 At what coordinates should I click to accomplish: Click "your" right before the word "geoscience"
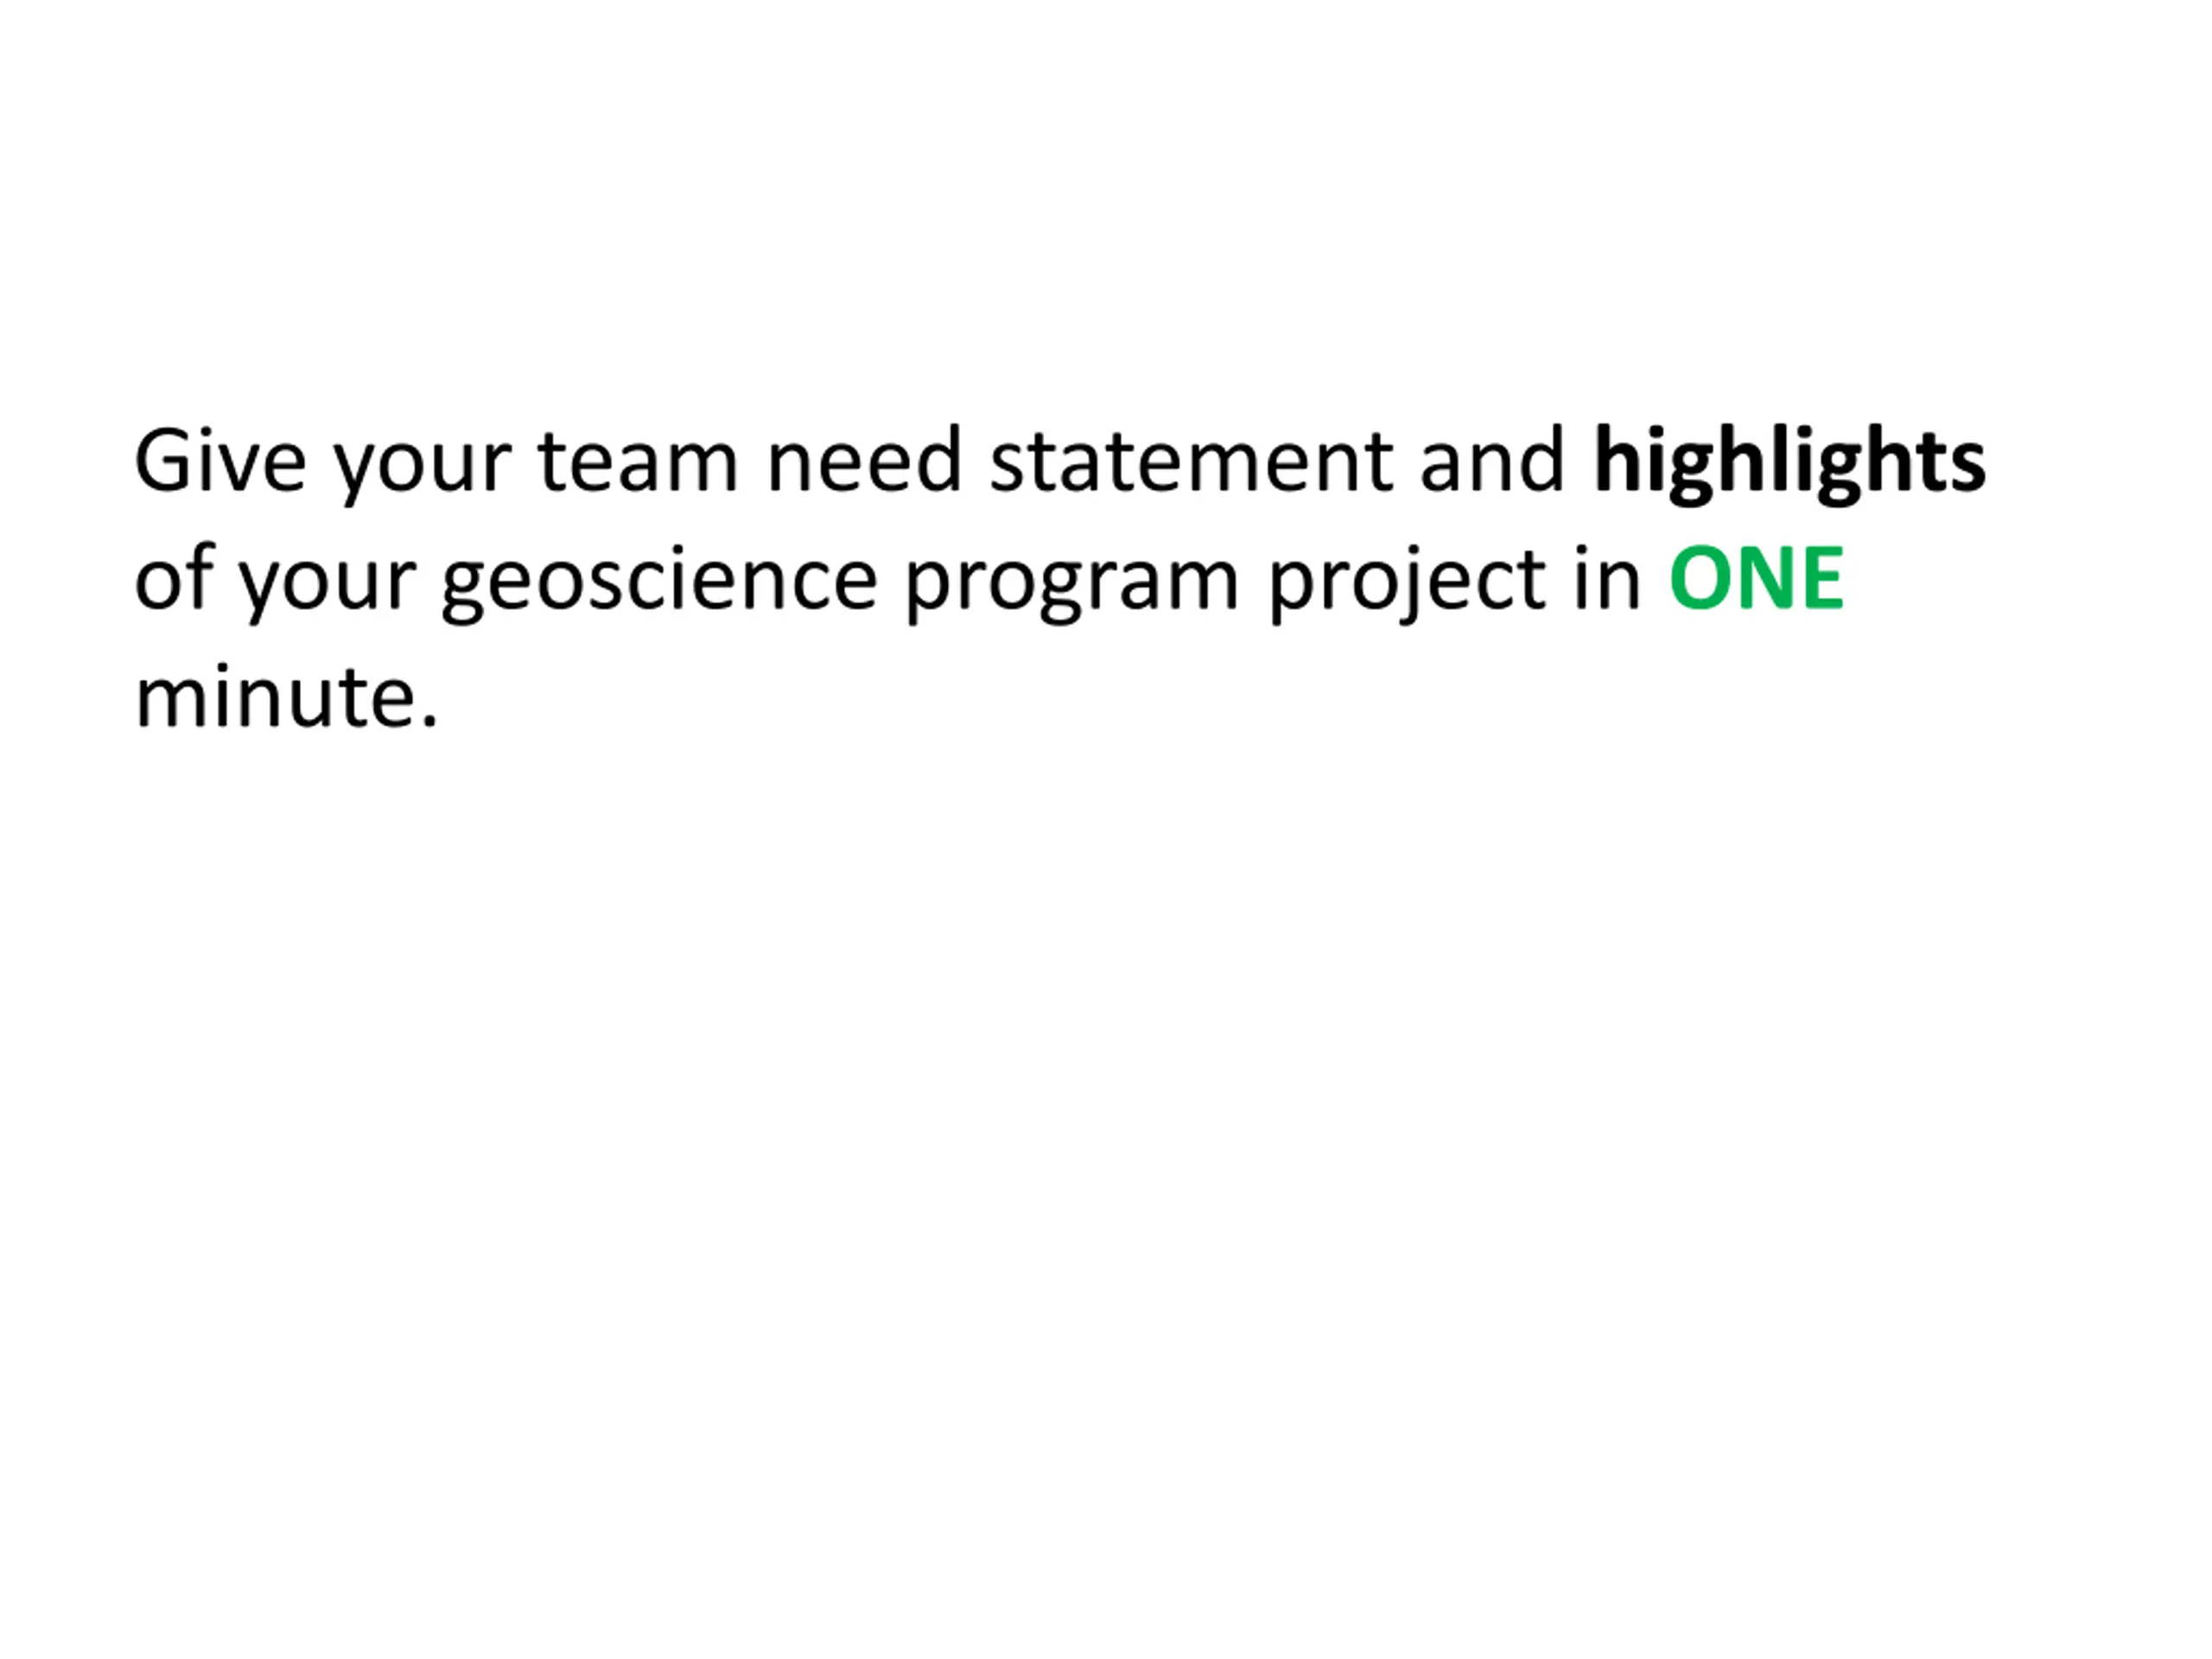coord(327,579)
